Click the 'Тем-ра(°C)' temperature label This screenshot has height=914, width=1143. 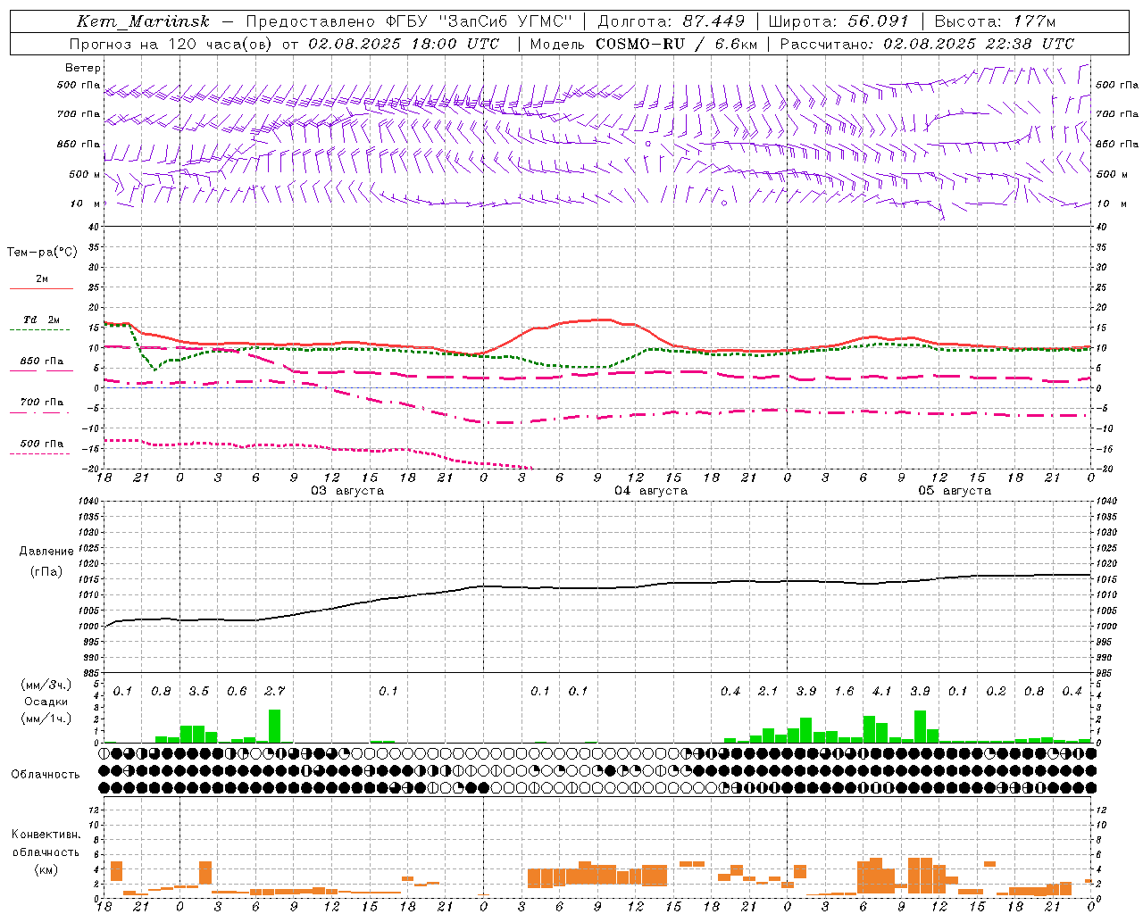coord(42,253)
